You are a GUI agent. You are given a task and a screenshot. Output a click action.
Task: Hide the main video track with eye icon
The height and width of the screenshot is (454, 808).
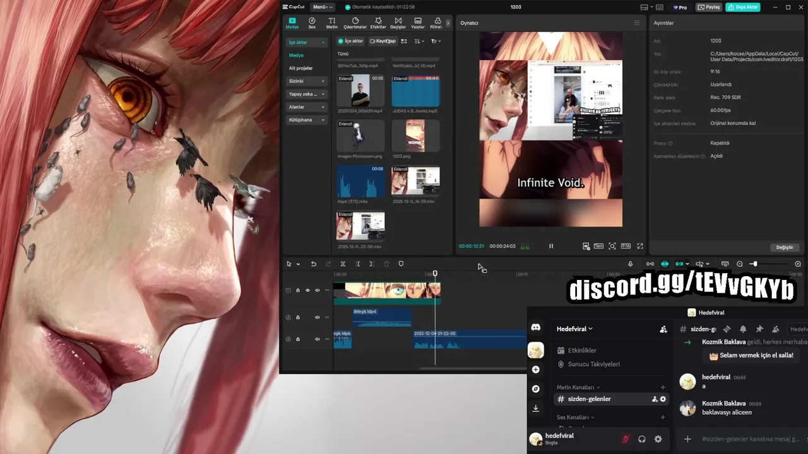(307, 291)
